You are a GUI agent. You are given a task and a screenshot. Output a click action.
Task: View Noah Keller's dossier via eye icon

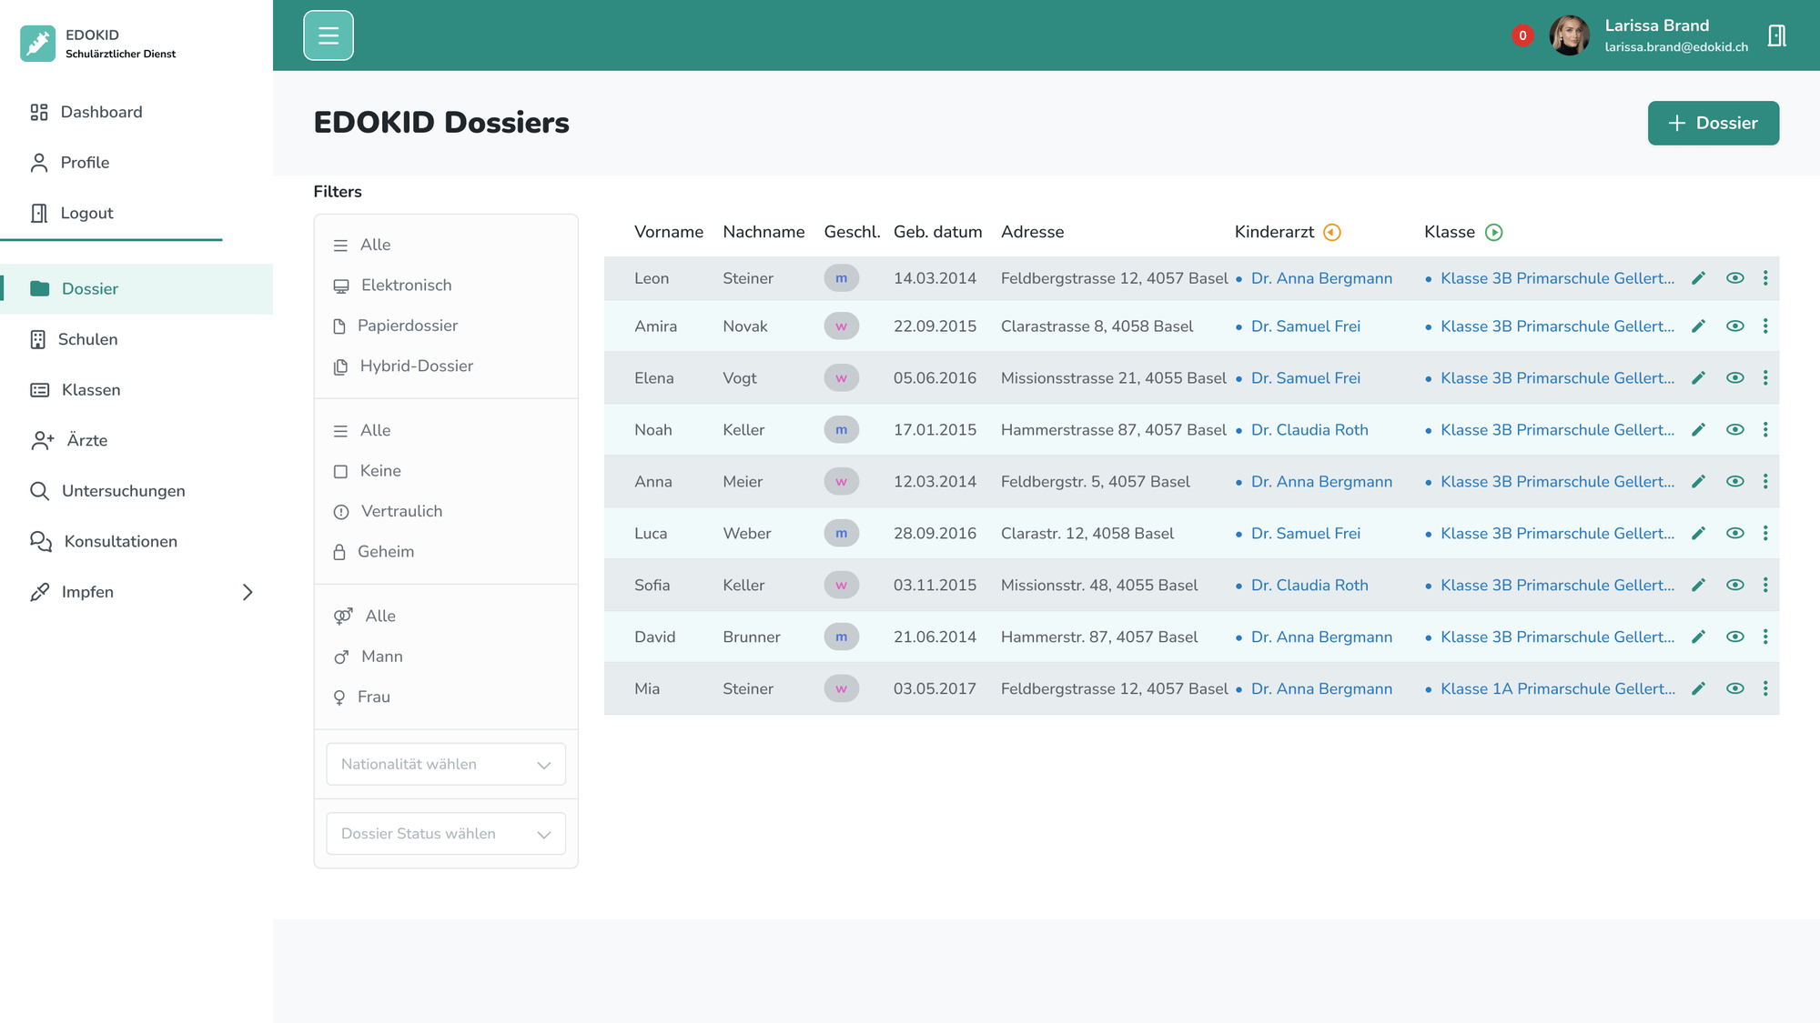1735,430
